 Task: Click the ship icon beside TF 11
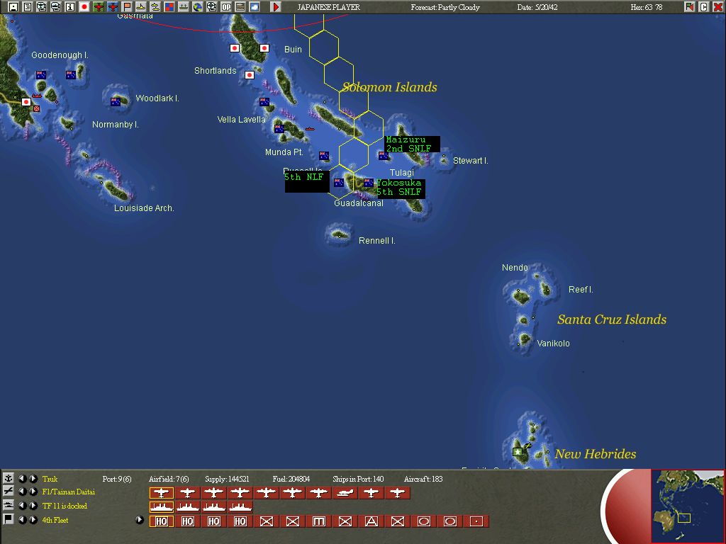point(9,506)
